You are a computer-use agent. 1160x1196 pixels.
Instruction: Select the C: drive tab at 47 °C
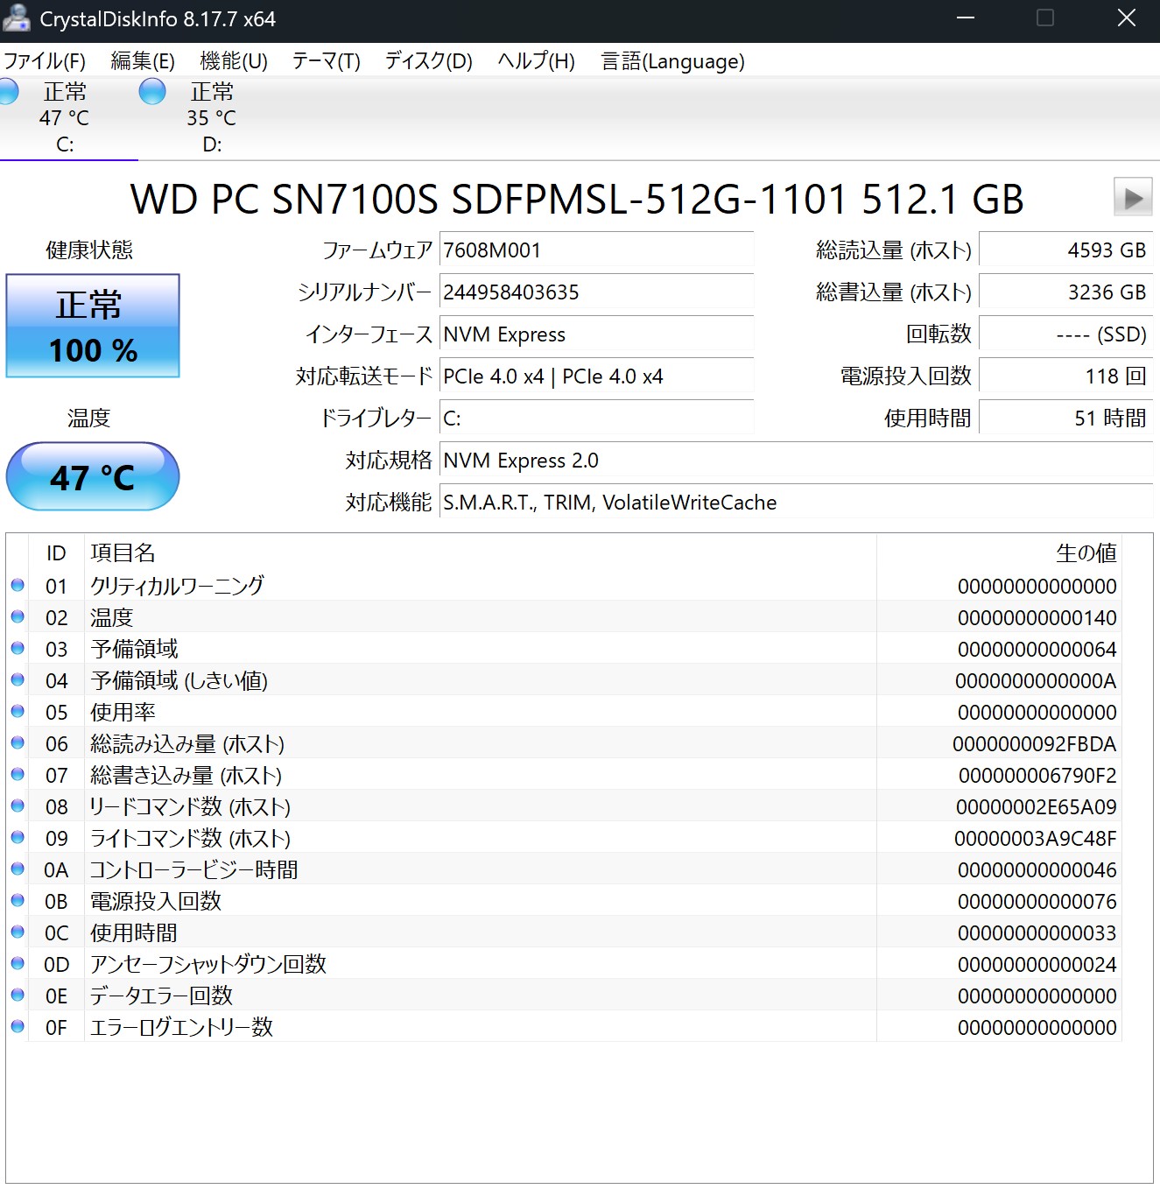[65, 118]
